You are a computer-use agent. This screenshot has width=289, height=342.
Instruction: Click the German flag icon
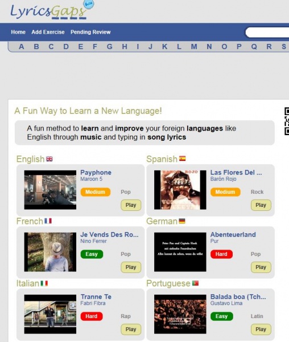coord(182,221)
